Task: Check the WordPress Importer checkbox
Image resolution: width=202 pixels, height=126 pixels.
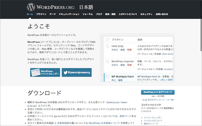Action: 108,61
